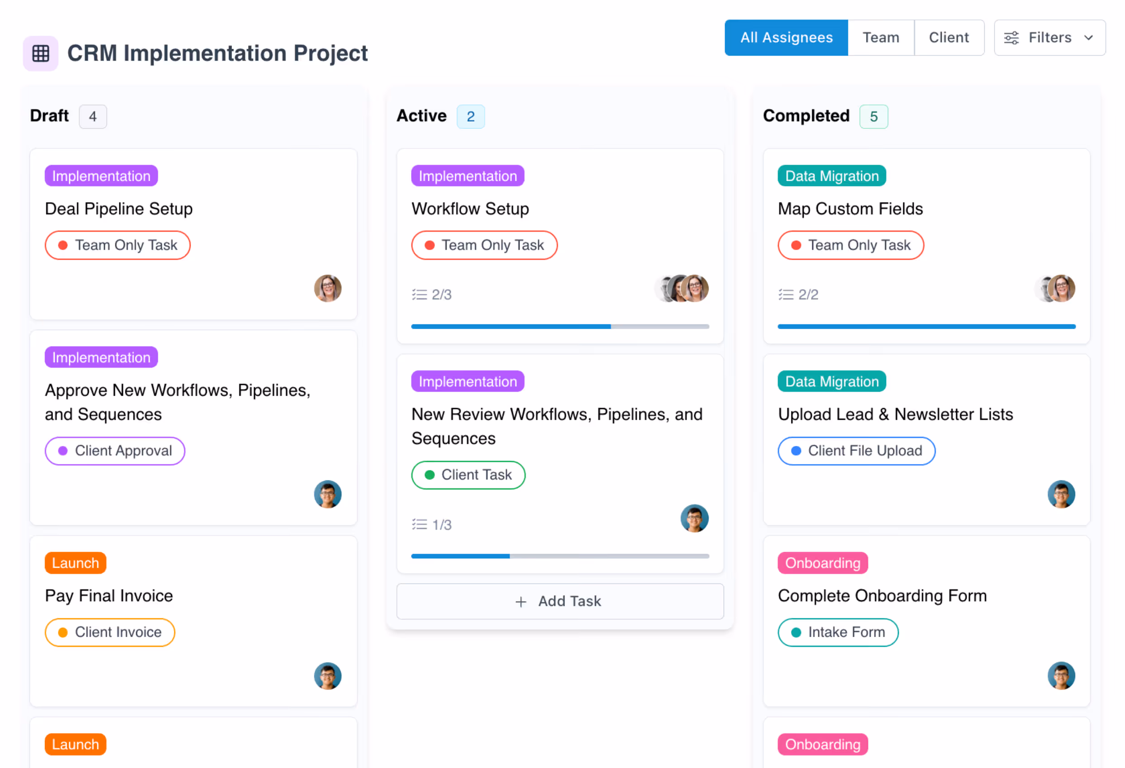Click the Data Migration label on Map Custom Fields
The image size is (1125, 768).
(x=831, y=176)
